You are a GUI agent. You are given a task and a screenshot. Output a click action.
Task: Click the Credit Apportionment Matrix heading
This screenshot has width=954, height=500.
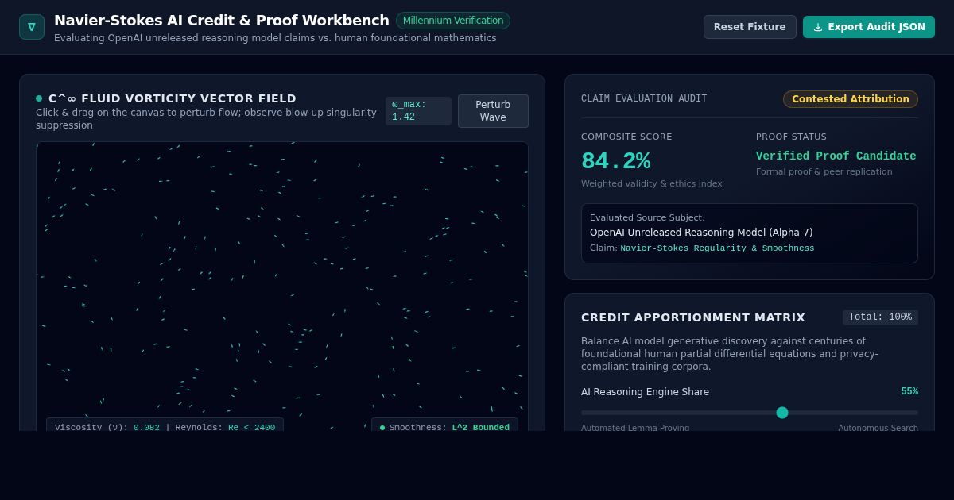[x=693, y=317]
